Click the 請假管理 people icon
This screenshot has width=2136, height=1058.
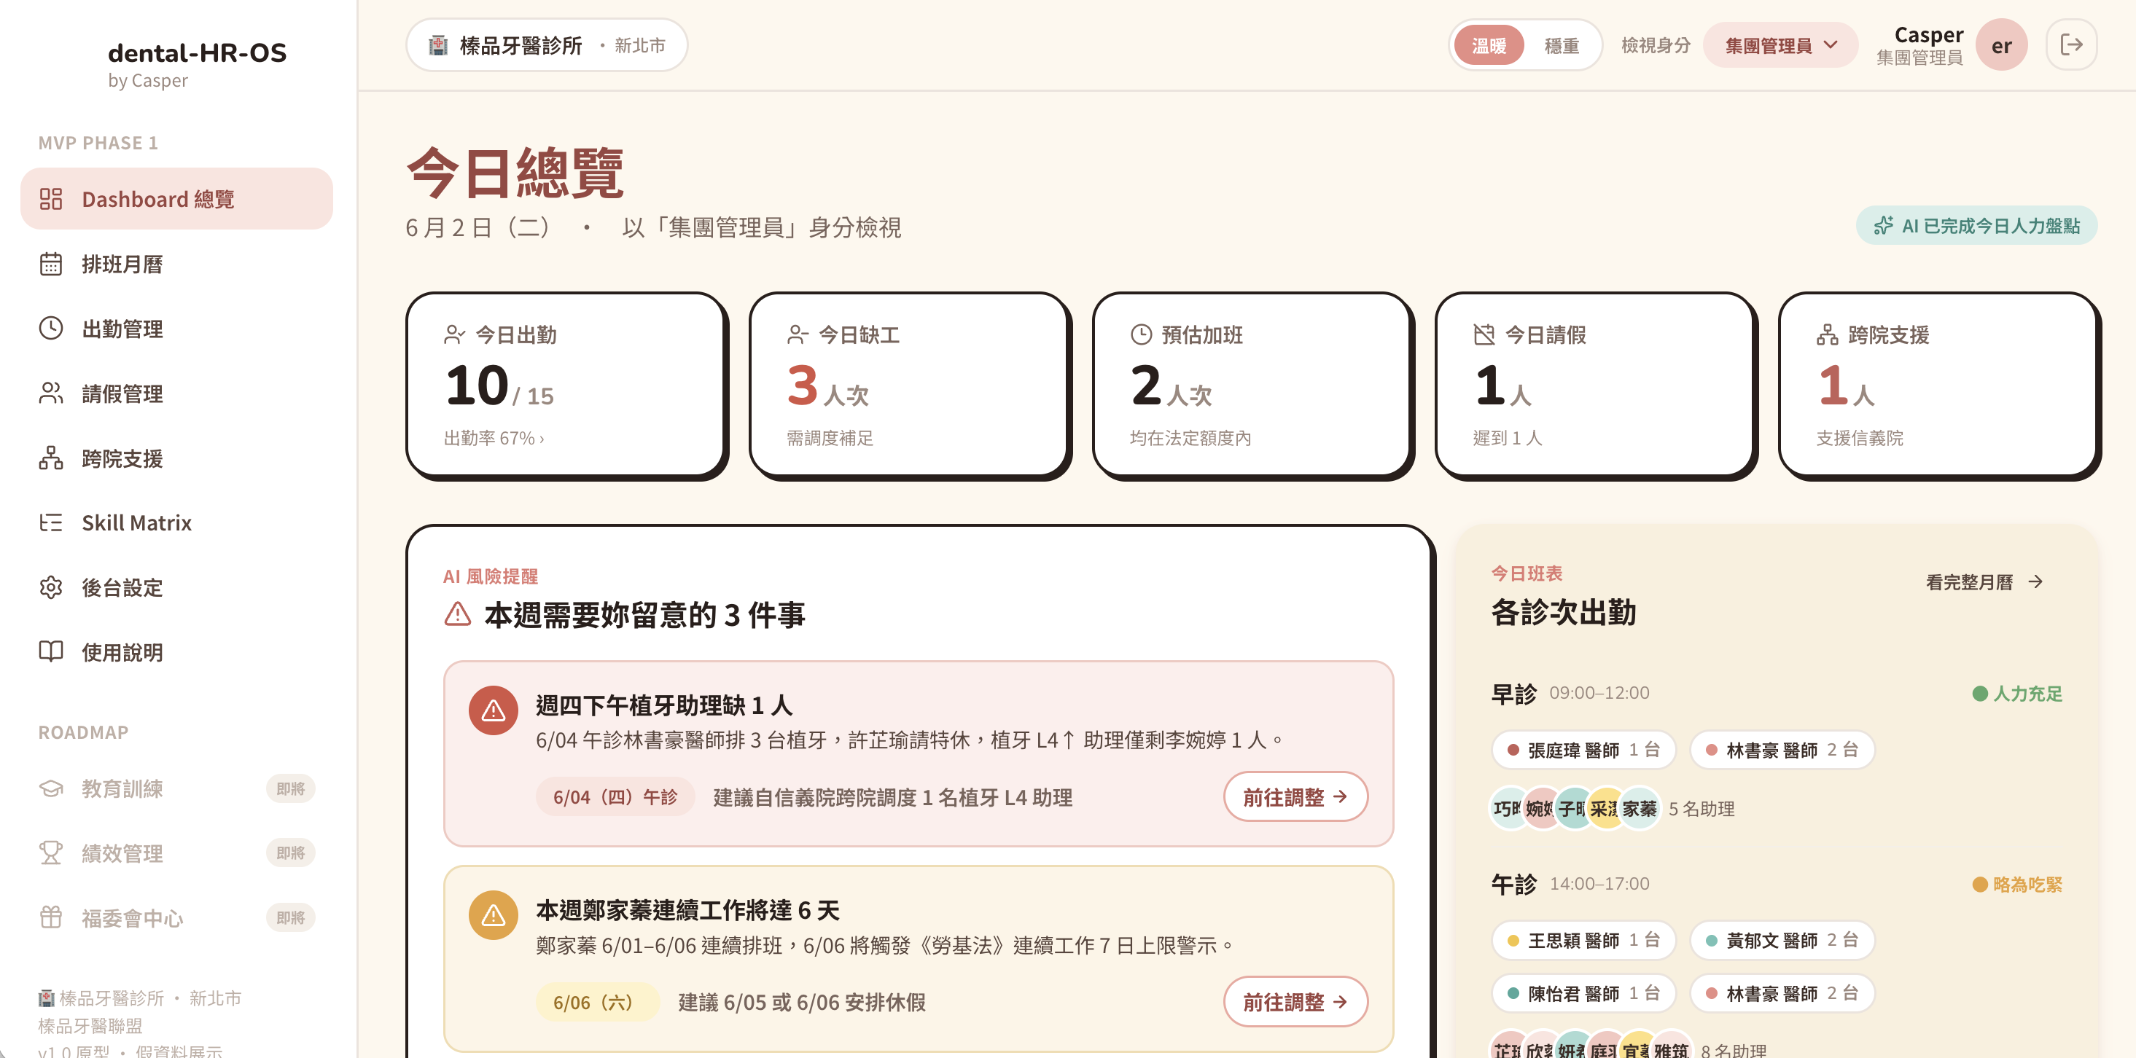pos(50,393)
